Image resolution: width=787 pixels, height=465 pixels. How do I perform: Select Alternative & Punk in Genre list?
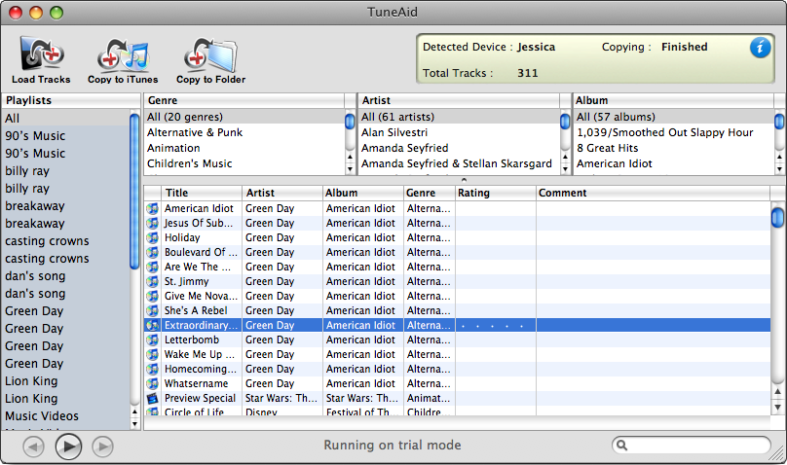coord(194,132)
